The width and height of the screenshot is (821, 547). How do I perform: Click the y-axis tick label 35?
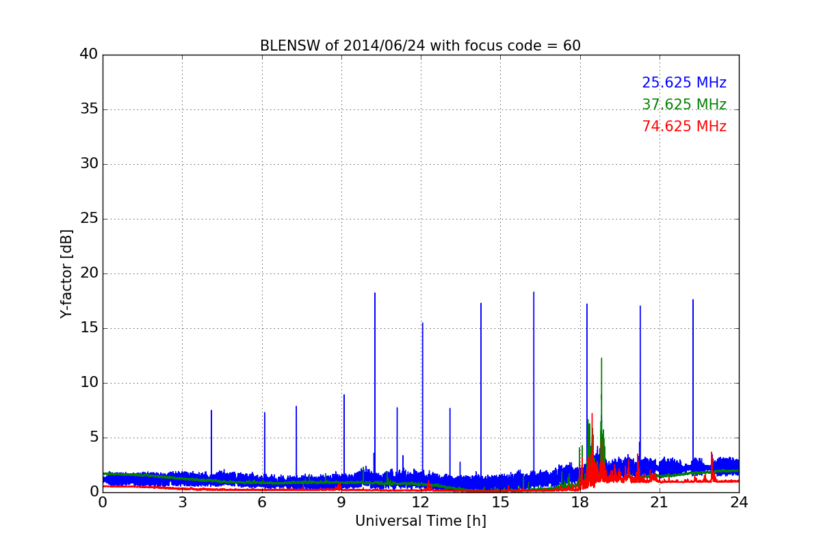(89, 109)
